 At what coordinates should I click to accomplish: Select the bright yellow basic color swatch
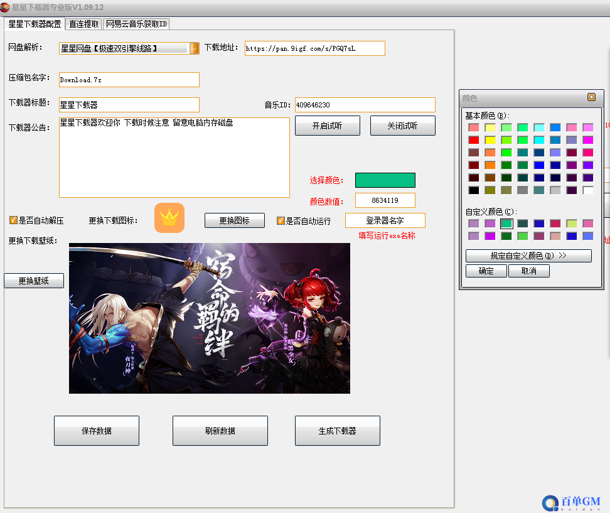[490, 140]
